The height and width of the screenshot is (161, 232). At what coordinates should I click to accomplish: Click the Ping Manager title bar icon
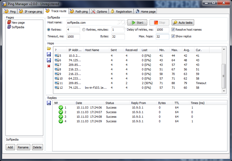[4, 4]
